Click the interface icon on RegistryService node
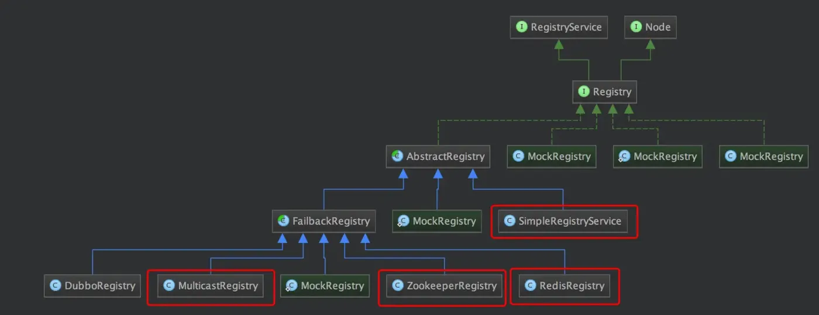The width and height of the screenshot is (819, 315). click(x=522, y=27)
